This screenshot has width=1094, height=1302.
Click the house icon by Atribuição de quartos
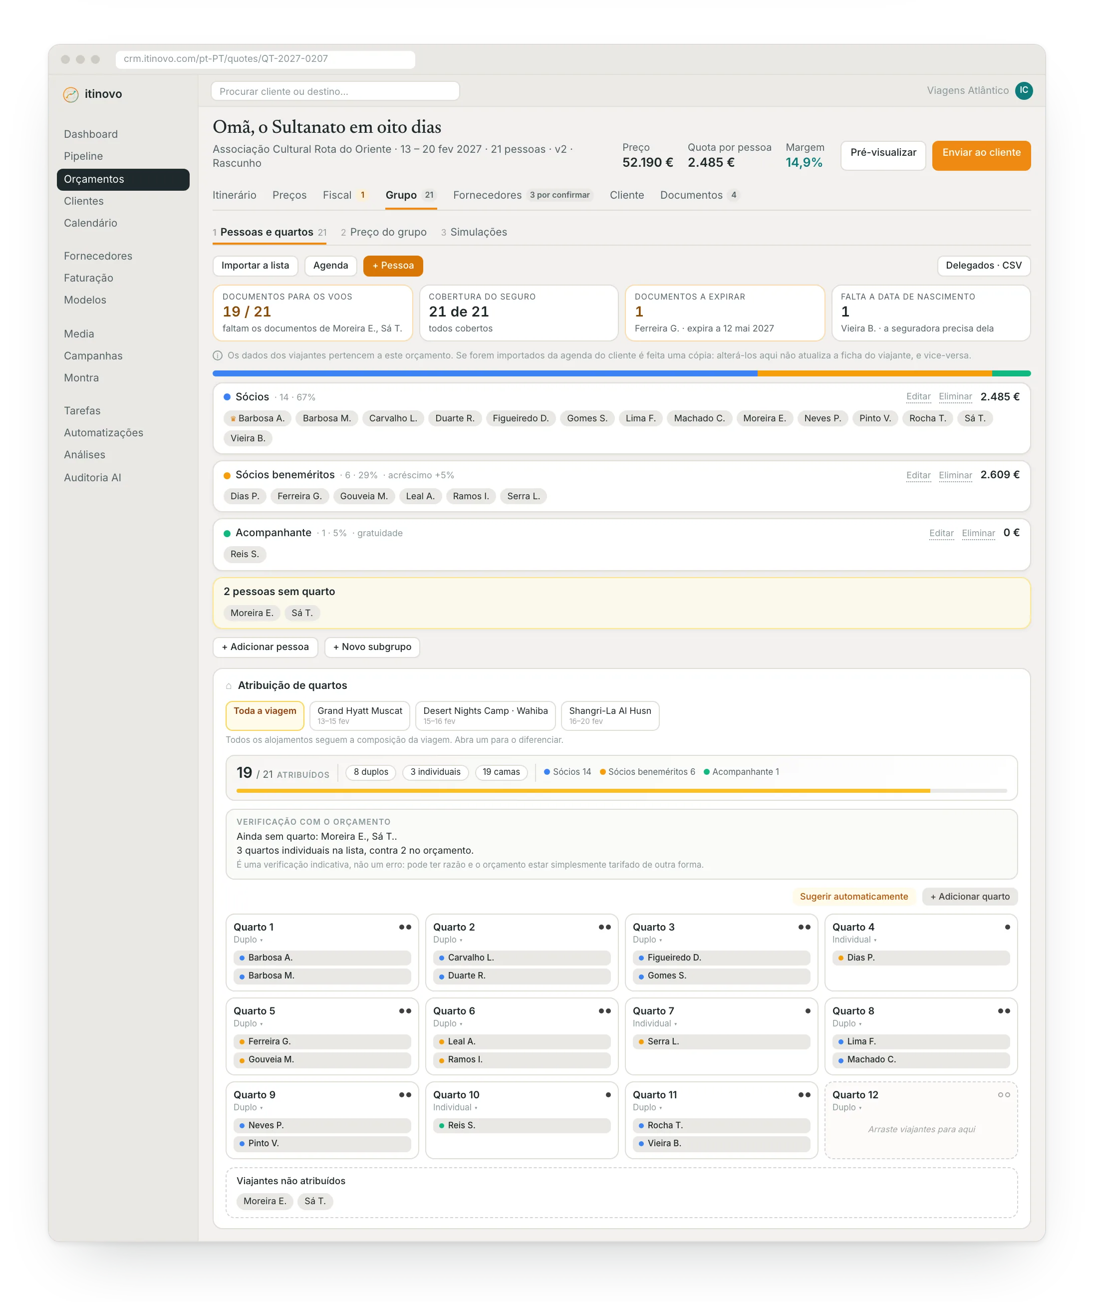click(229, 685)
